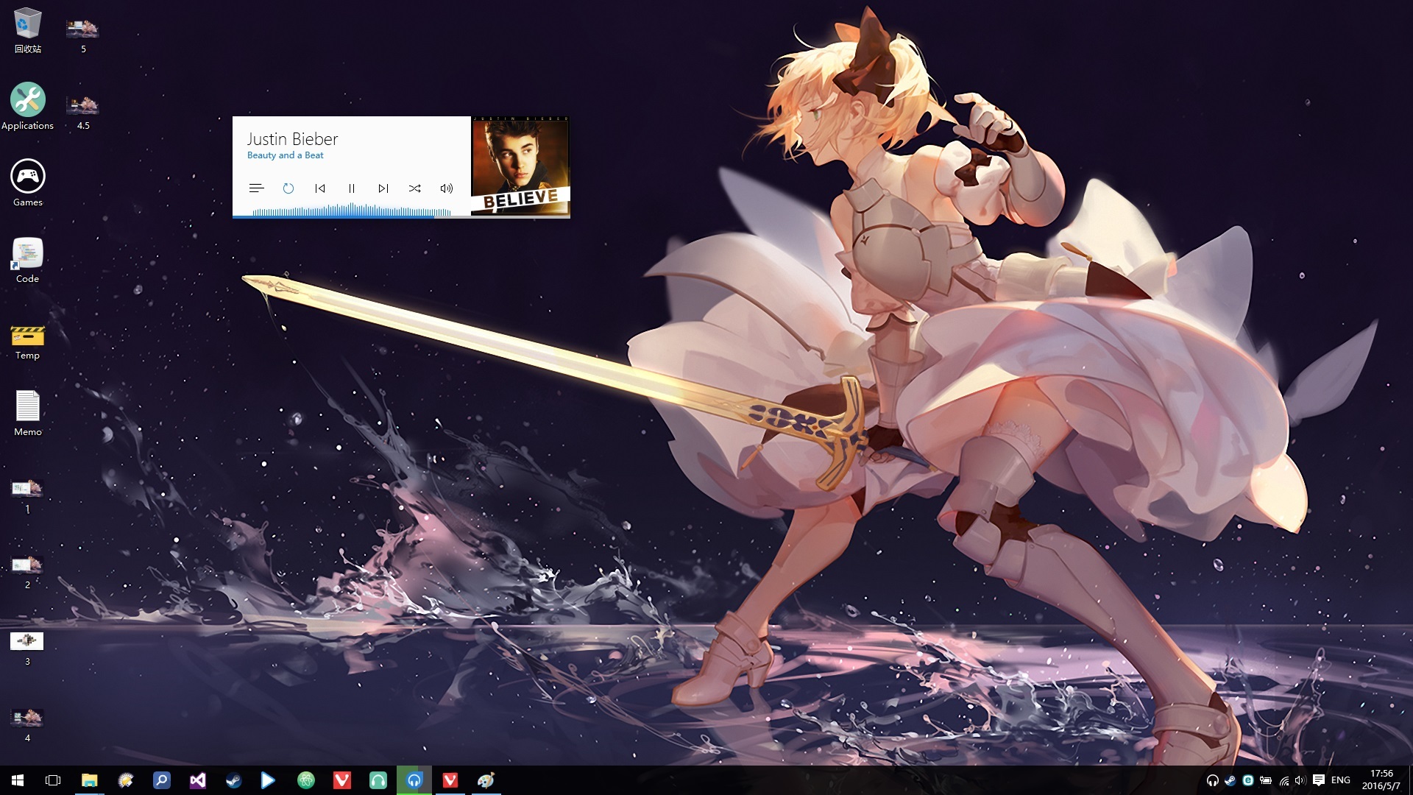Open Windows Start menu

tap(18, 780)
